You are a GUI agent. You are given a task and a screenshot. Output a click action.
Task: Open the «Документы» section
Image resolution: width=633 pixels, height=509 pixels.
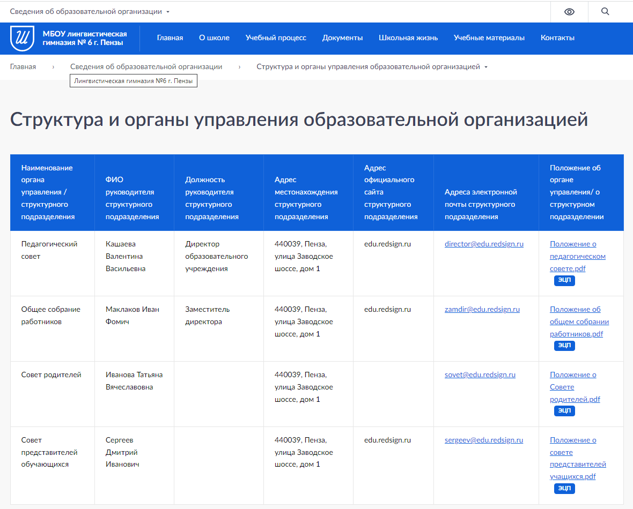click(342, 38)
